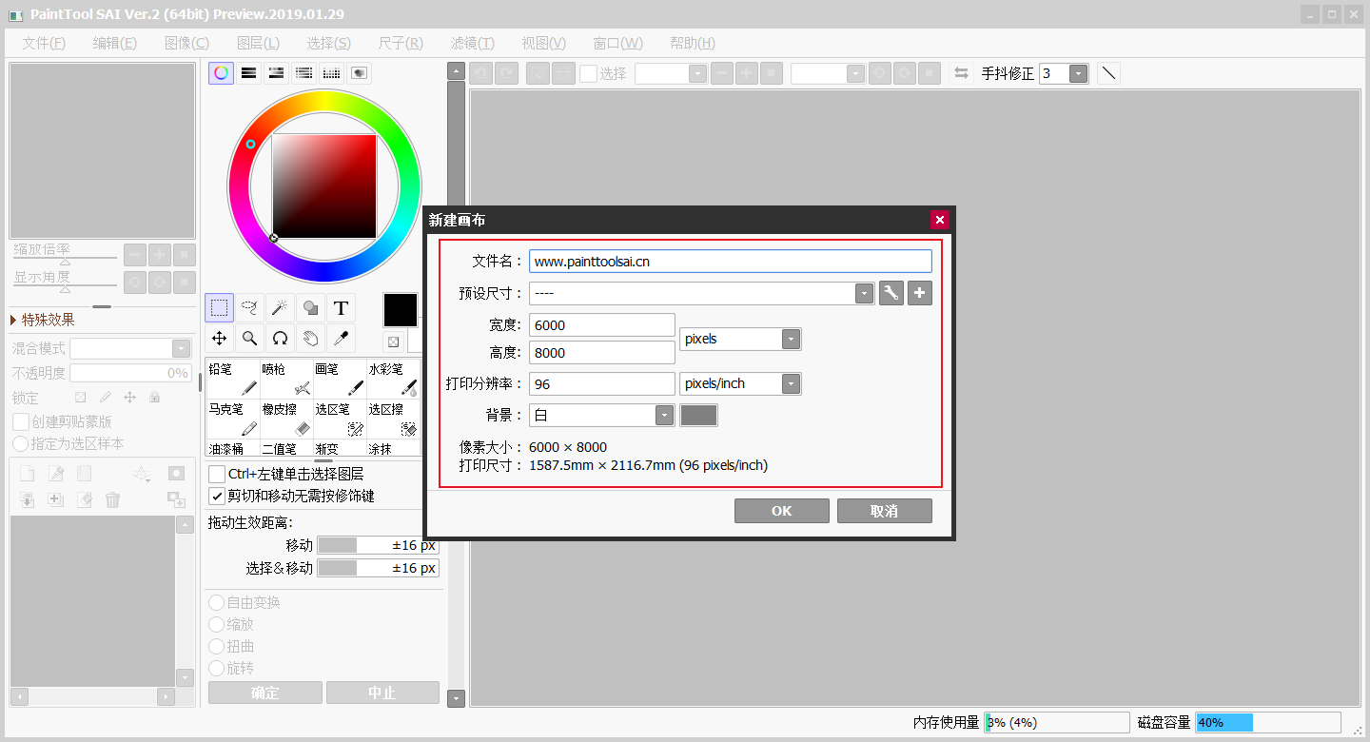This screenshot has width=1370, height=742.
Task: Select the shape tool
Action: [310, 307]
